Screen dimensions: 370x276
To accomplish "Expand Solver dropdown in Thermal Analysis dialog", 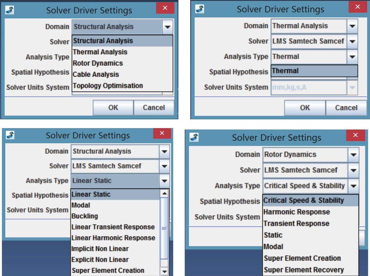I will coord(352,41).
